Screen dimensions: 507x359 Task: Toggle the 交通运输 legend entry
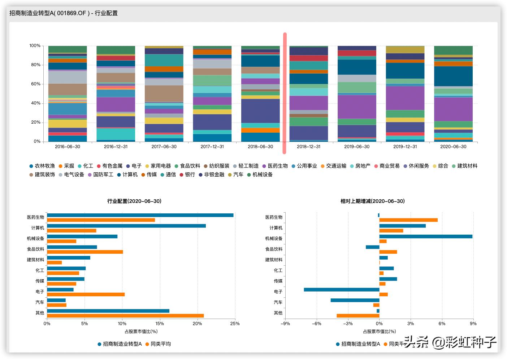tap(333, 166)
